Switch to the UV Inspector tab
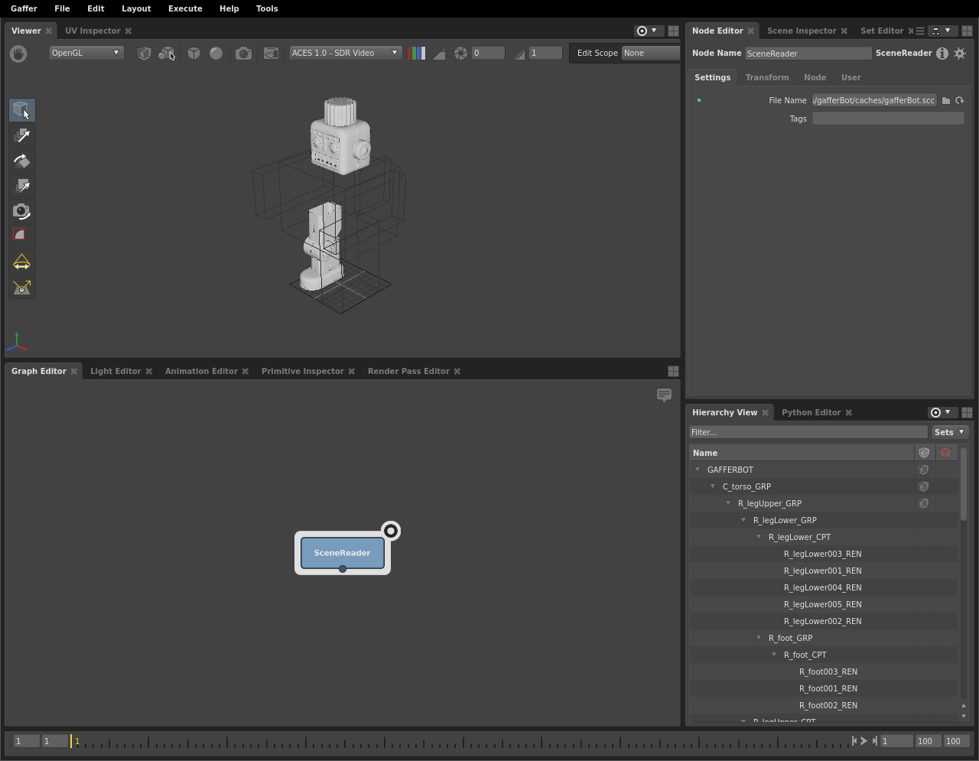The width and height of the screenshot is (979, 761). pos(93,31)
